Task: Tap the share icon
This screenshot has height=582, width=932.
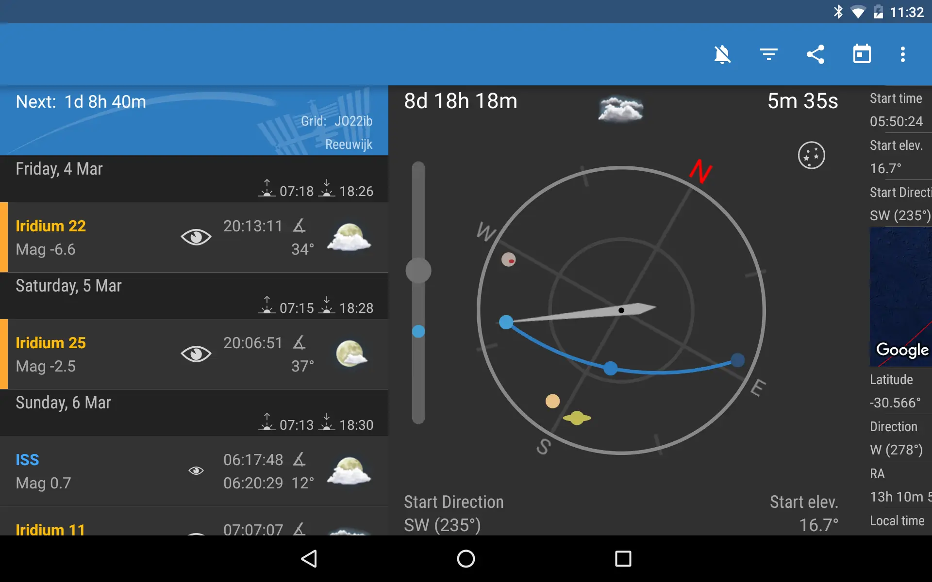Action: click(x=815, y=55)
